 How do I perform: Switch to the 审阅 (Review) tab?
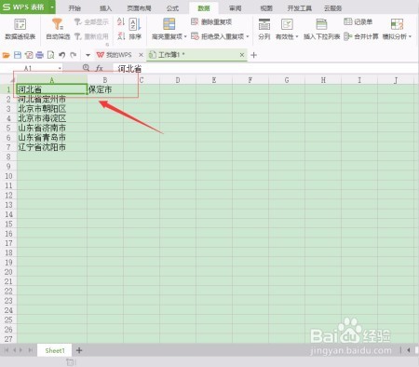coord(235,8)
